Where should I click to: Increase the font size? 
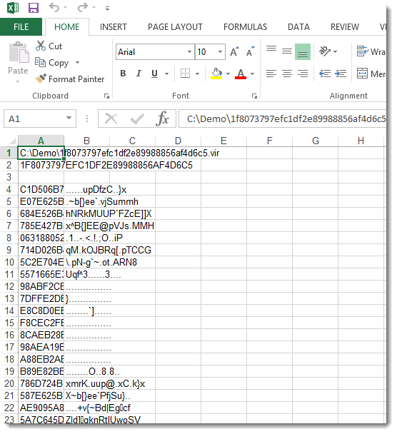click(234, 52)
